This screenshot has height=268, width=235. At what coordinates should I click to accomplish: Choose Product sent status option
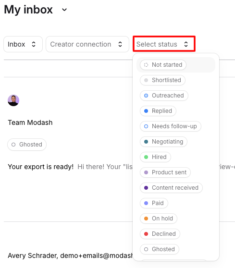(165, 172)
